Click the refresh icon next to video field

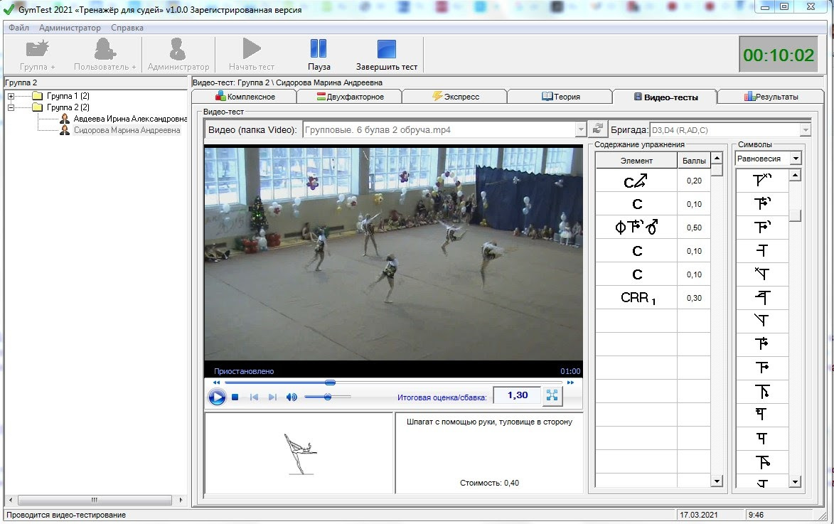(x=598, y=129)
